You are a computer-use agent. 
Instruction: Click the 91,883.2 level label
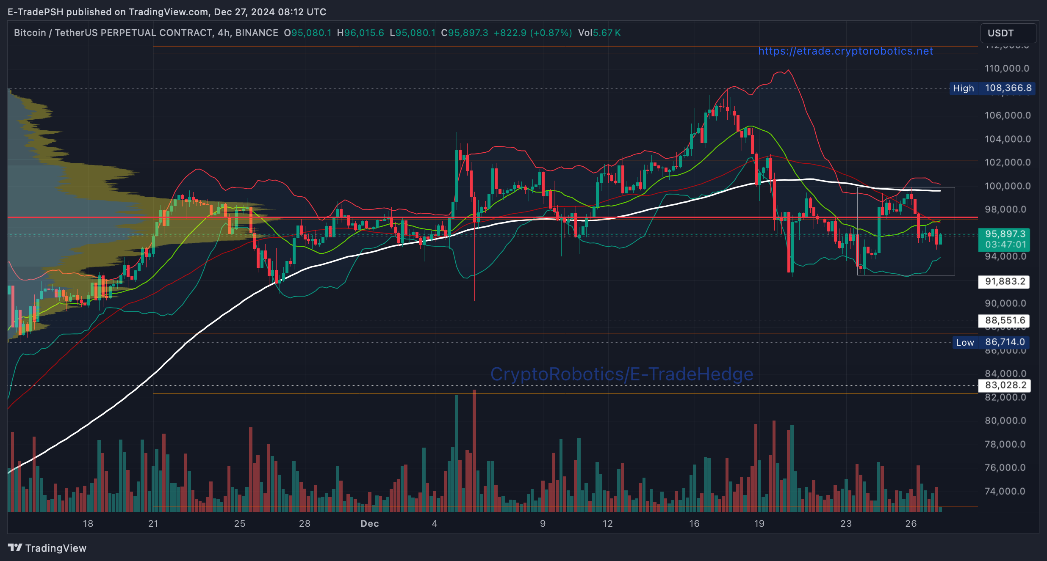[1004, 281]
